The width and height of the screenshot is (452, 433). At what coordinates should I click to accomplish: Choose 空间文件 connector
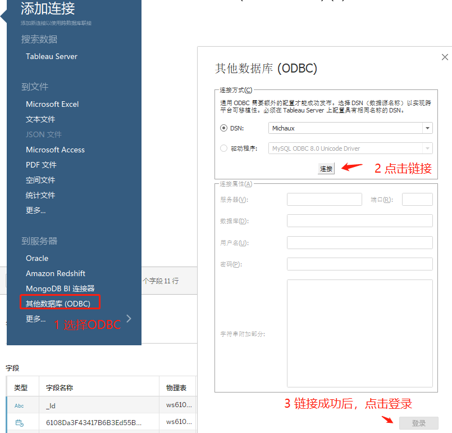[x=40, y=180]
